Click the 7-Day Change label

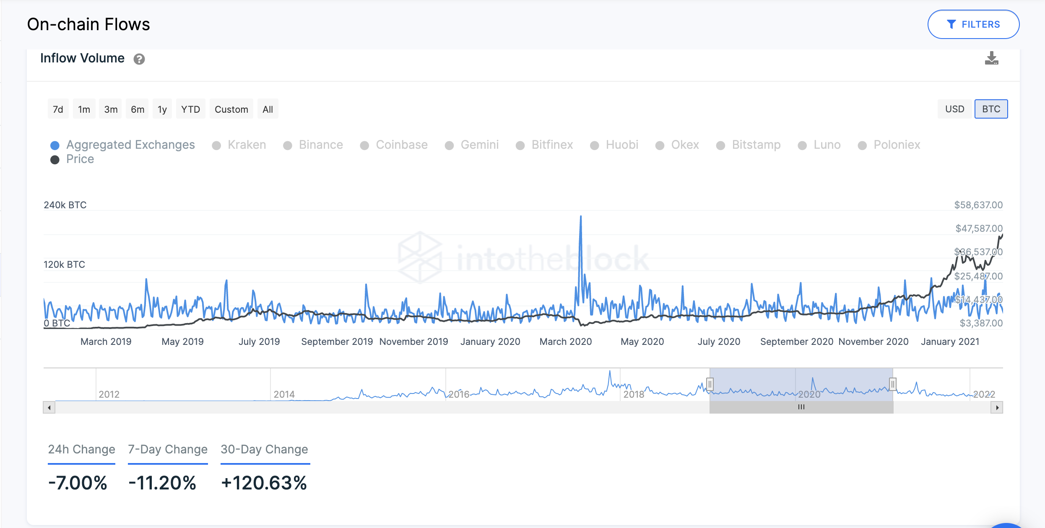coord(168,449)
